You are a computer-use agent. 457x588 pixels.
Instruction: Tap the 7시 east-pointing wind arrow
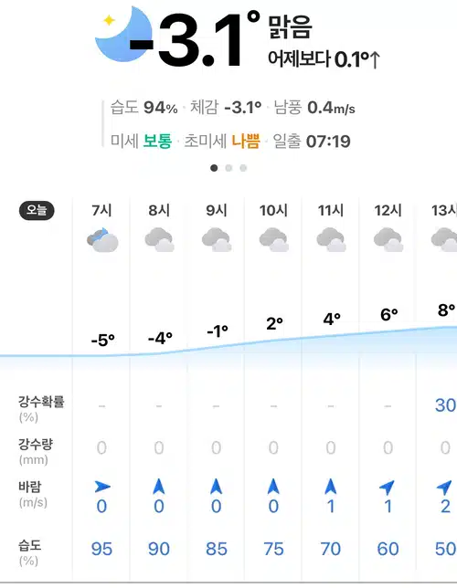click(102, 487)
